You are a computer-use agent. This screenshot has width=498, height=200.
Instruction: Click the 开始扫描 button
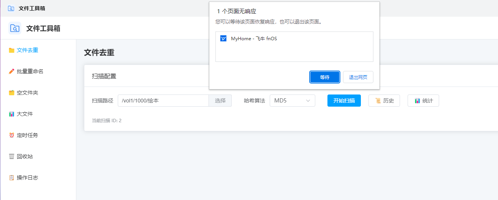344,101
